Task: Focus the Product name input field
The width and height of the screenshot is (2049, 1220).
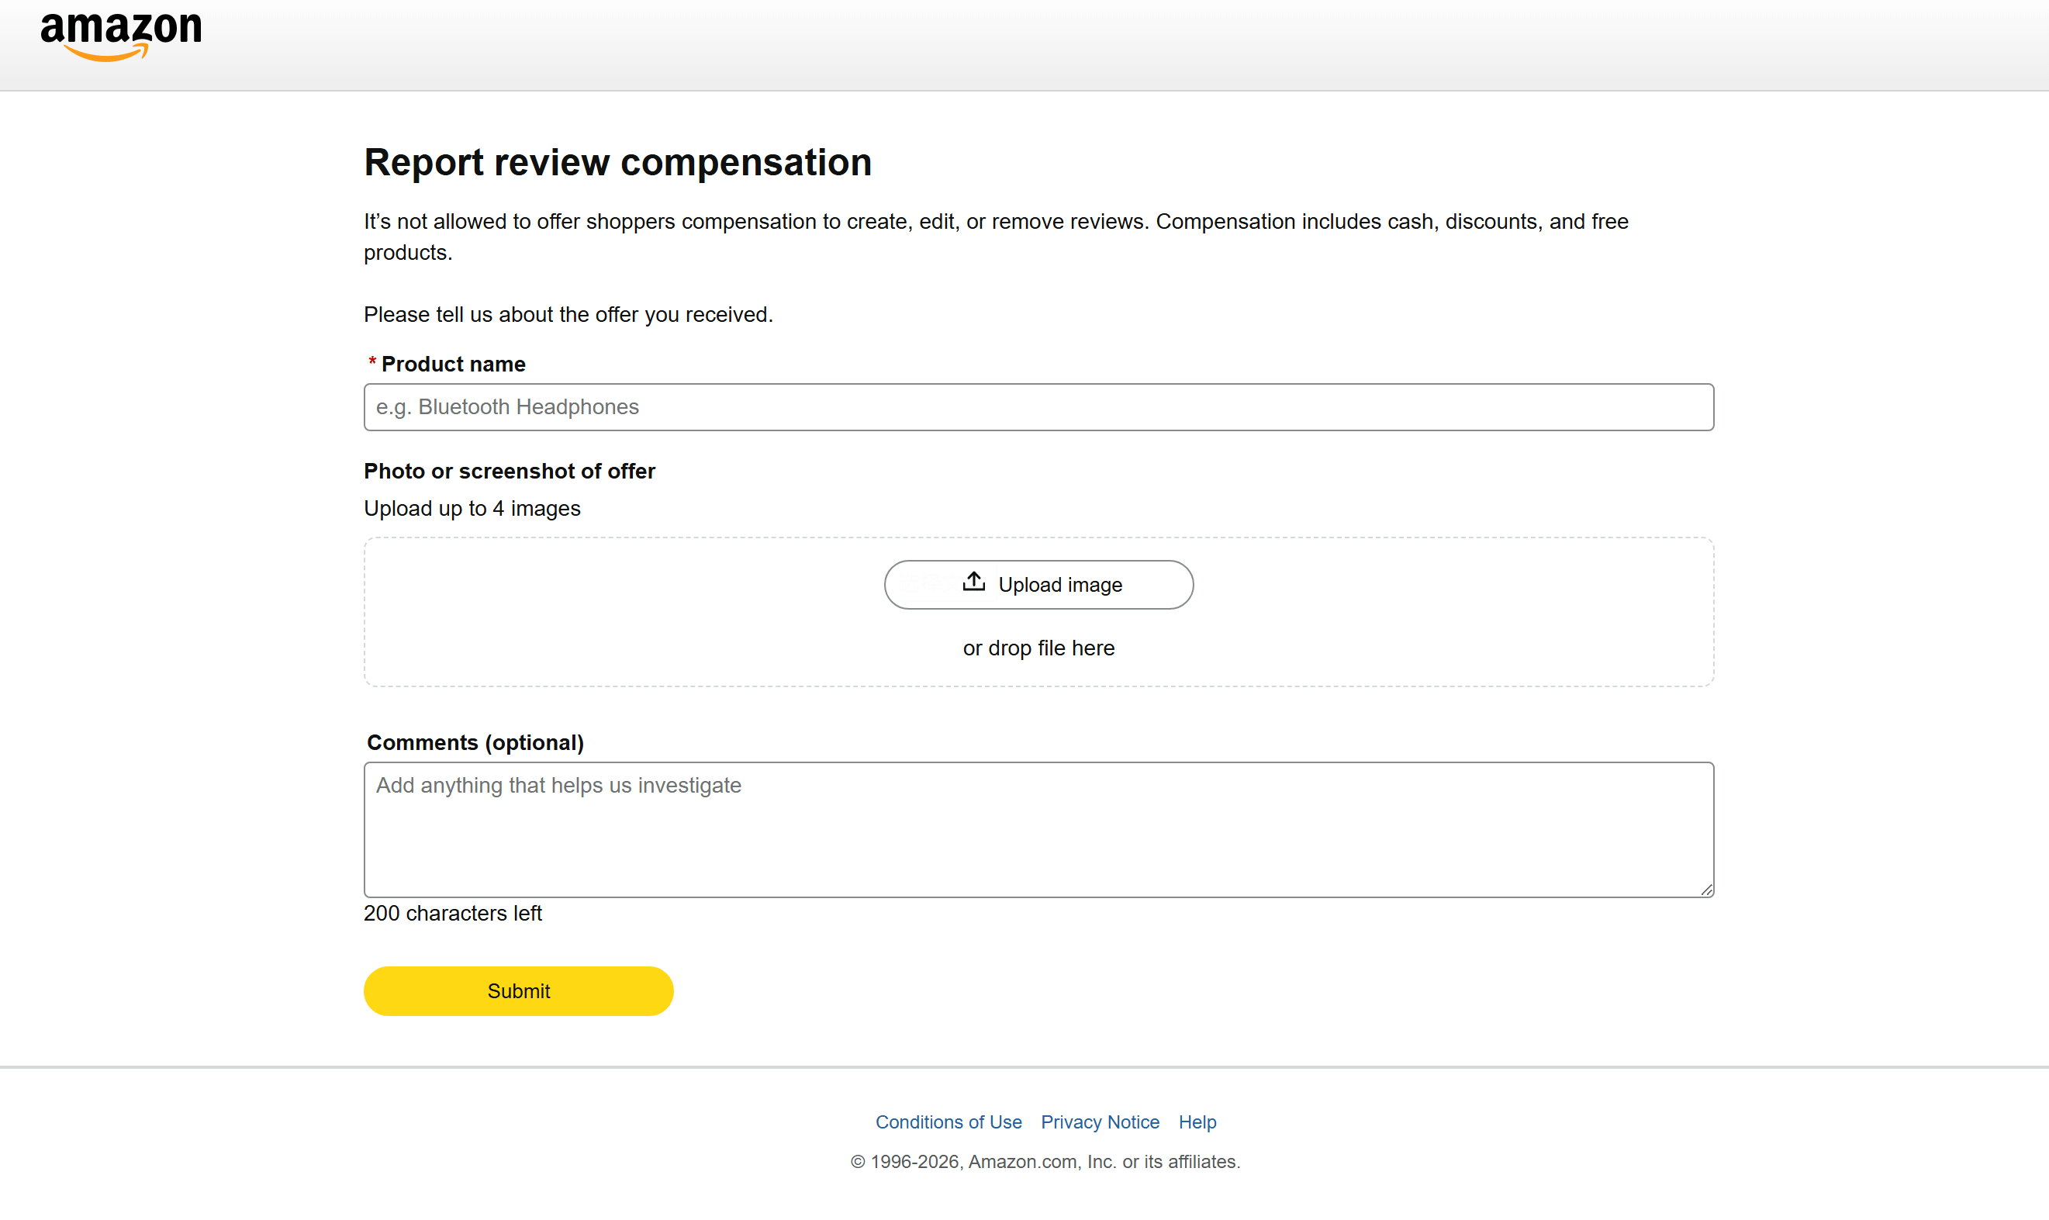Action: 1038,407
